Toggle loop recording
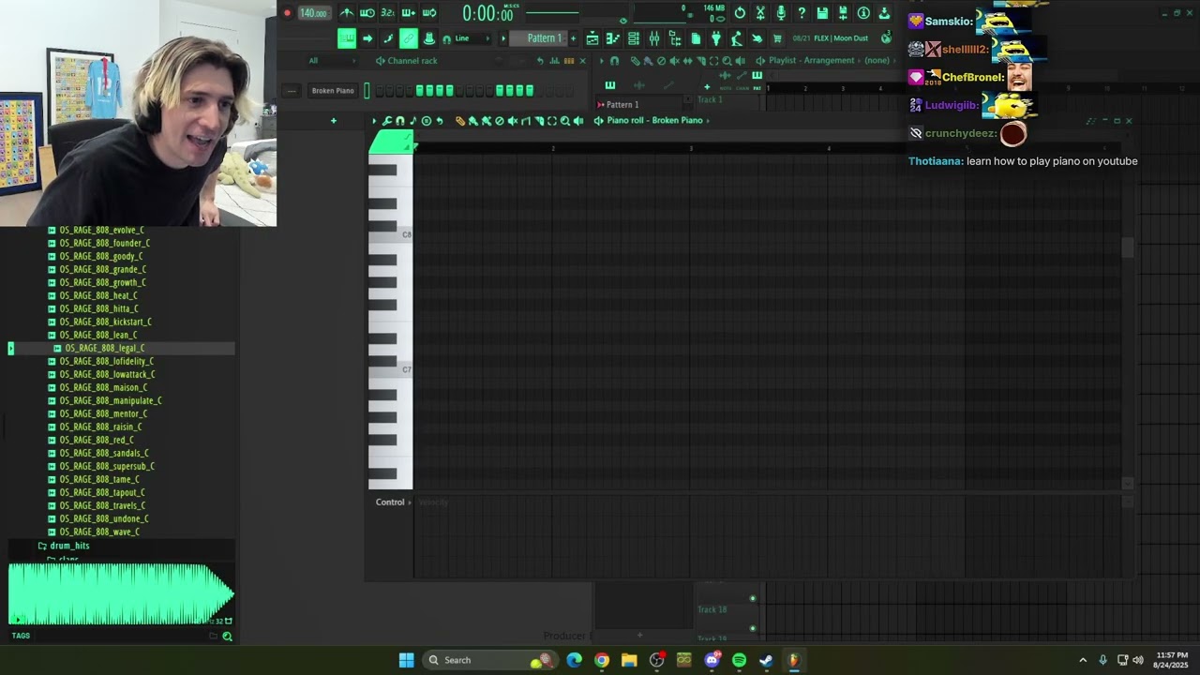 [x=429, y=13]
